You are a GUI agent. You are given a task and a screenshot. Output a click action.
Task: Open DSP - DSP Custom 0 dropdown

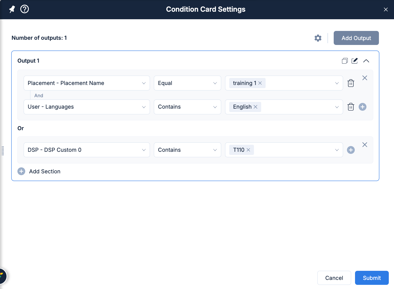tap(87, 150)
